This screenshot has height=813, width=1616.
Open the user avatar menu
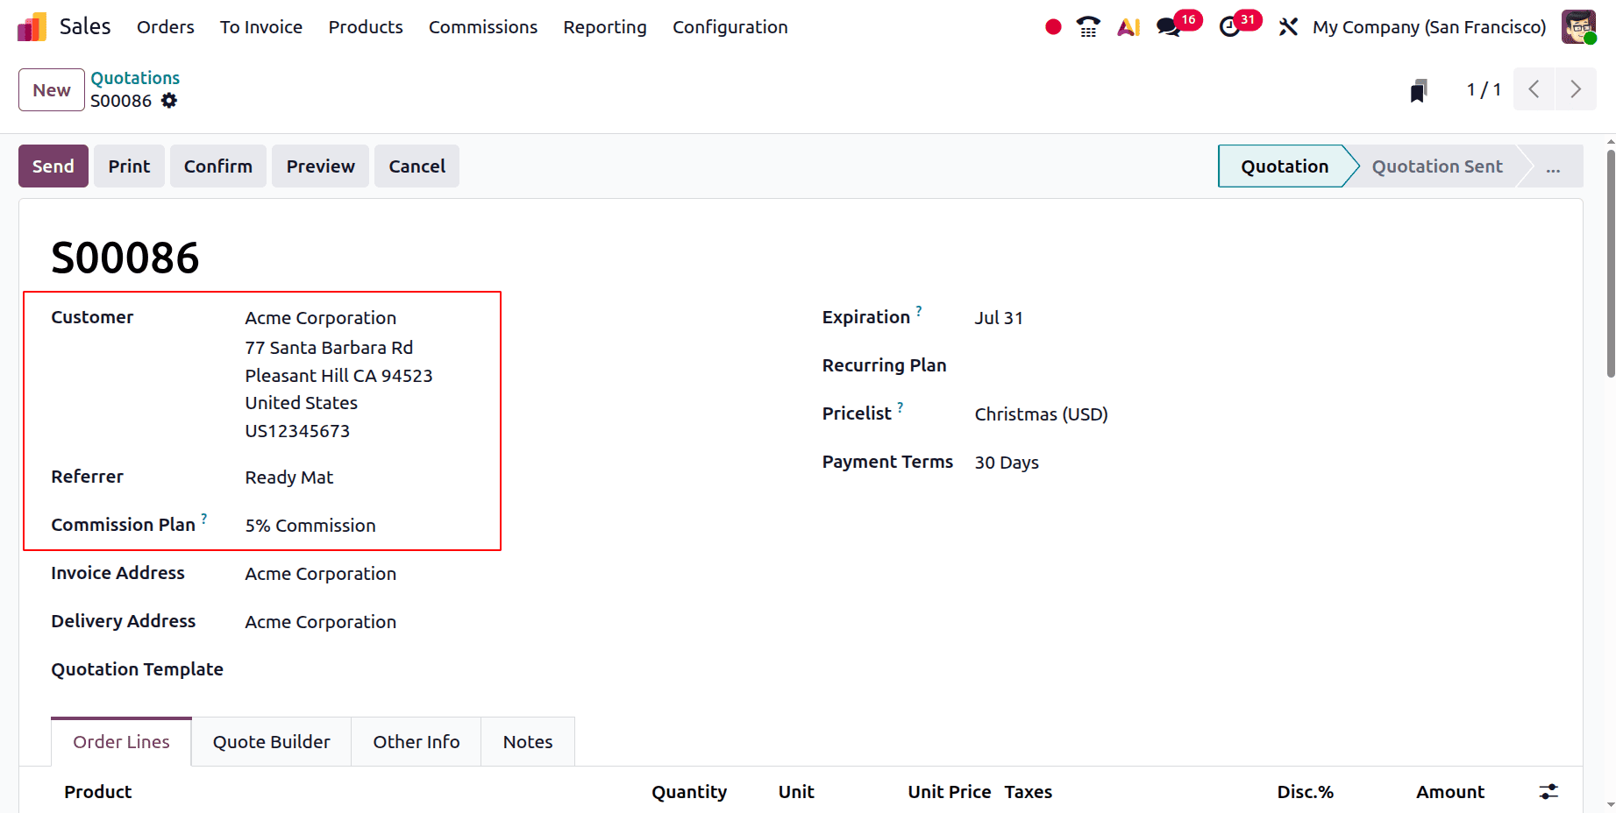[1578, 27]
